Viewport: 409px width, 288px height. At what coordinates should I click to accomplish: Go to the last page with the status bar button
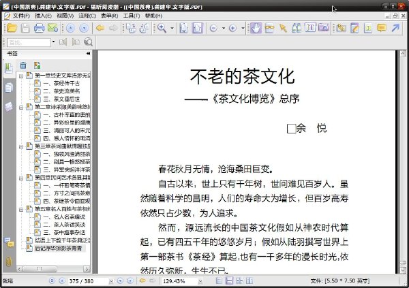point(130,281)
